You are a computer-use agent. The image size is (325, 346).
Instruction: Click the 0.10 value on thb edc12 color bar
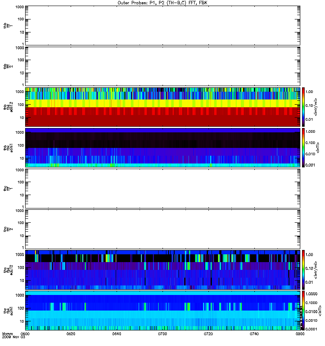(309, 106)
